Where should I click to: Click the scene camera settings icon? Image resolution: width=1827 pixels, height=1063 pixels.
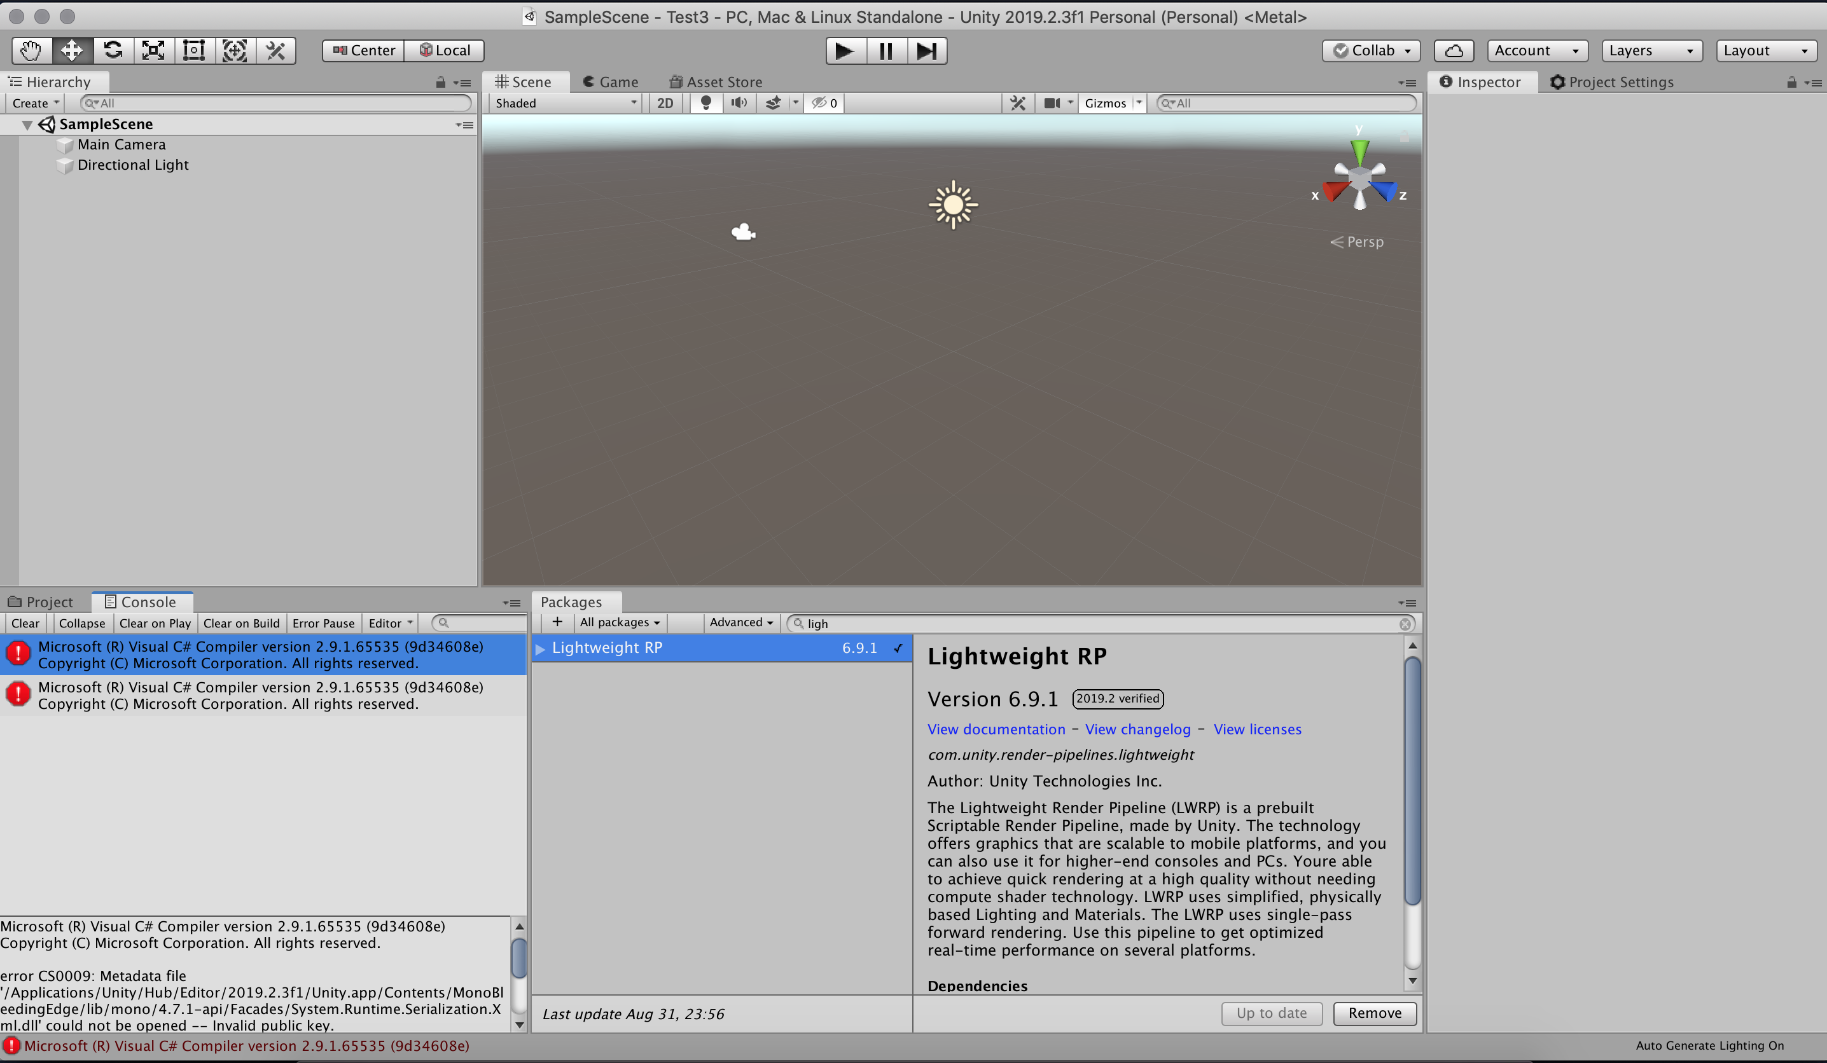click(1052, 103)
